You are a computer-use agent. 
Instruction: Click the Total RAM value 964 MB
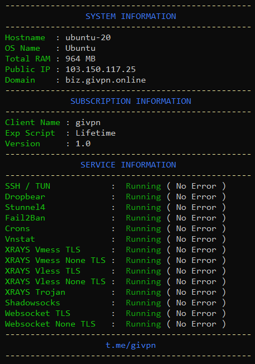tap(81, 59)
